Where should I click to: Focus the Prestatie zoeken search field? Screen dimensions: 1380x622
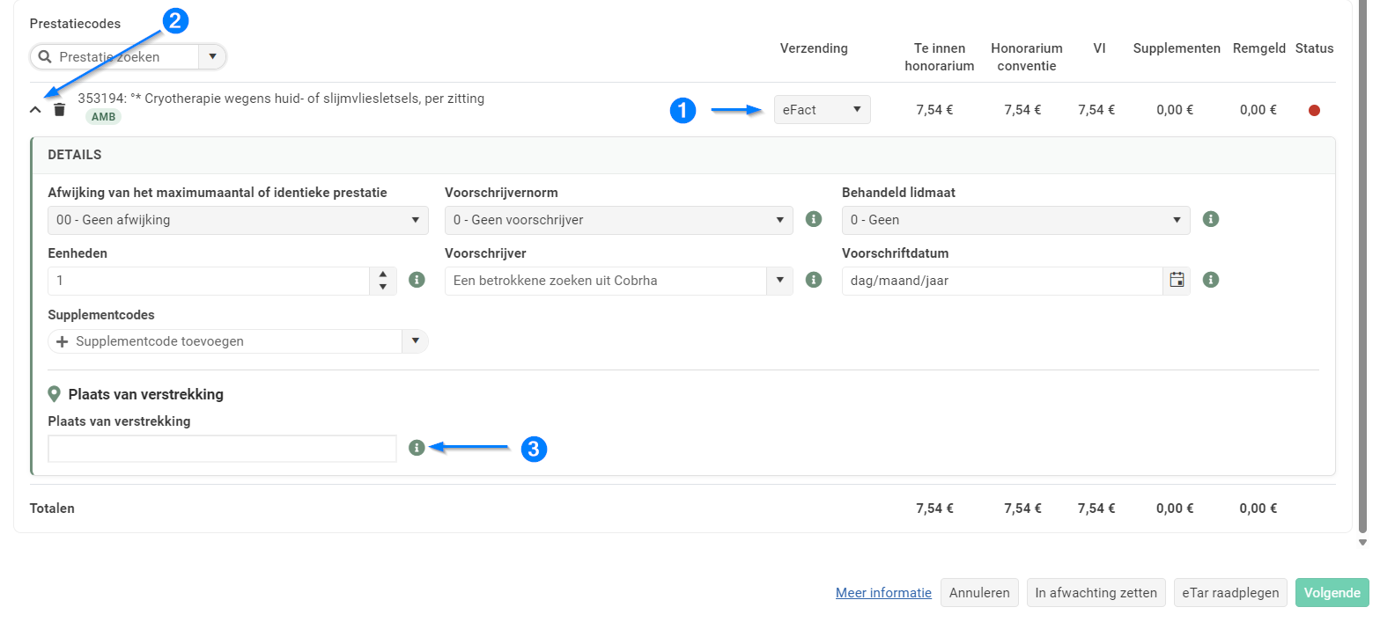coord(127,57)
